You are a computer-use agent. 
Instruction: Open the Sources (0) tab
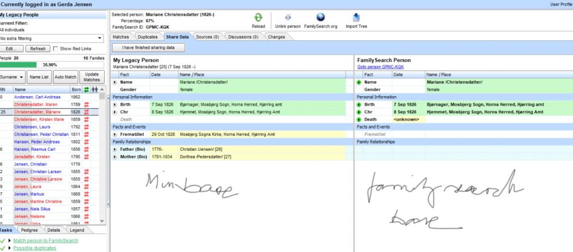click(207, 37)
